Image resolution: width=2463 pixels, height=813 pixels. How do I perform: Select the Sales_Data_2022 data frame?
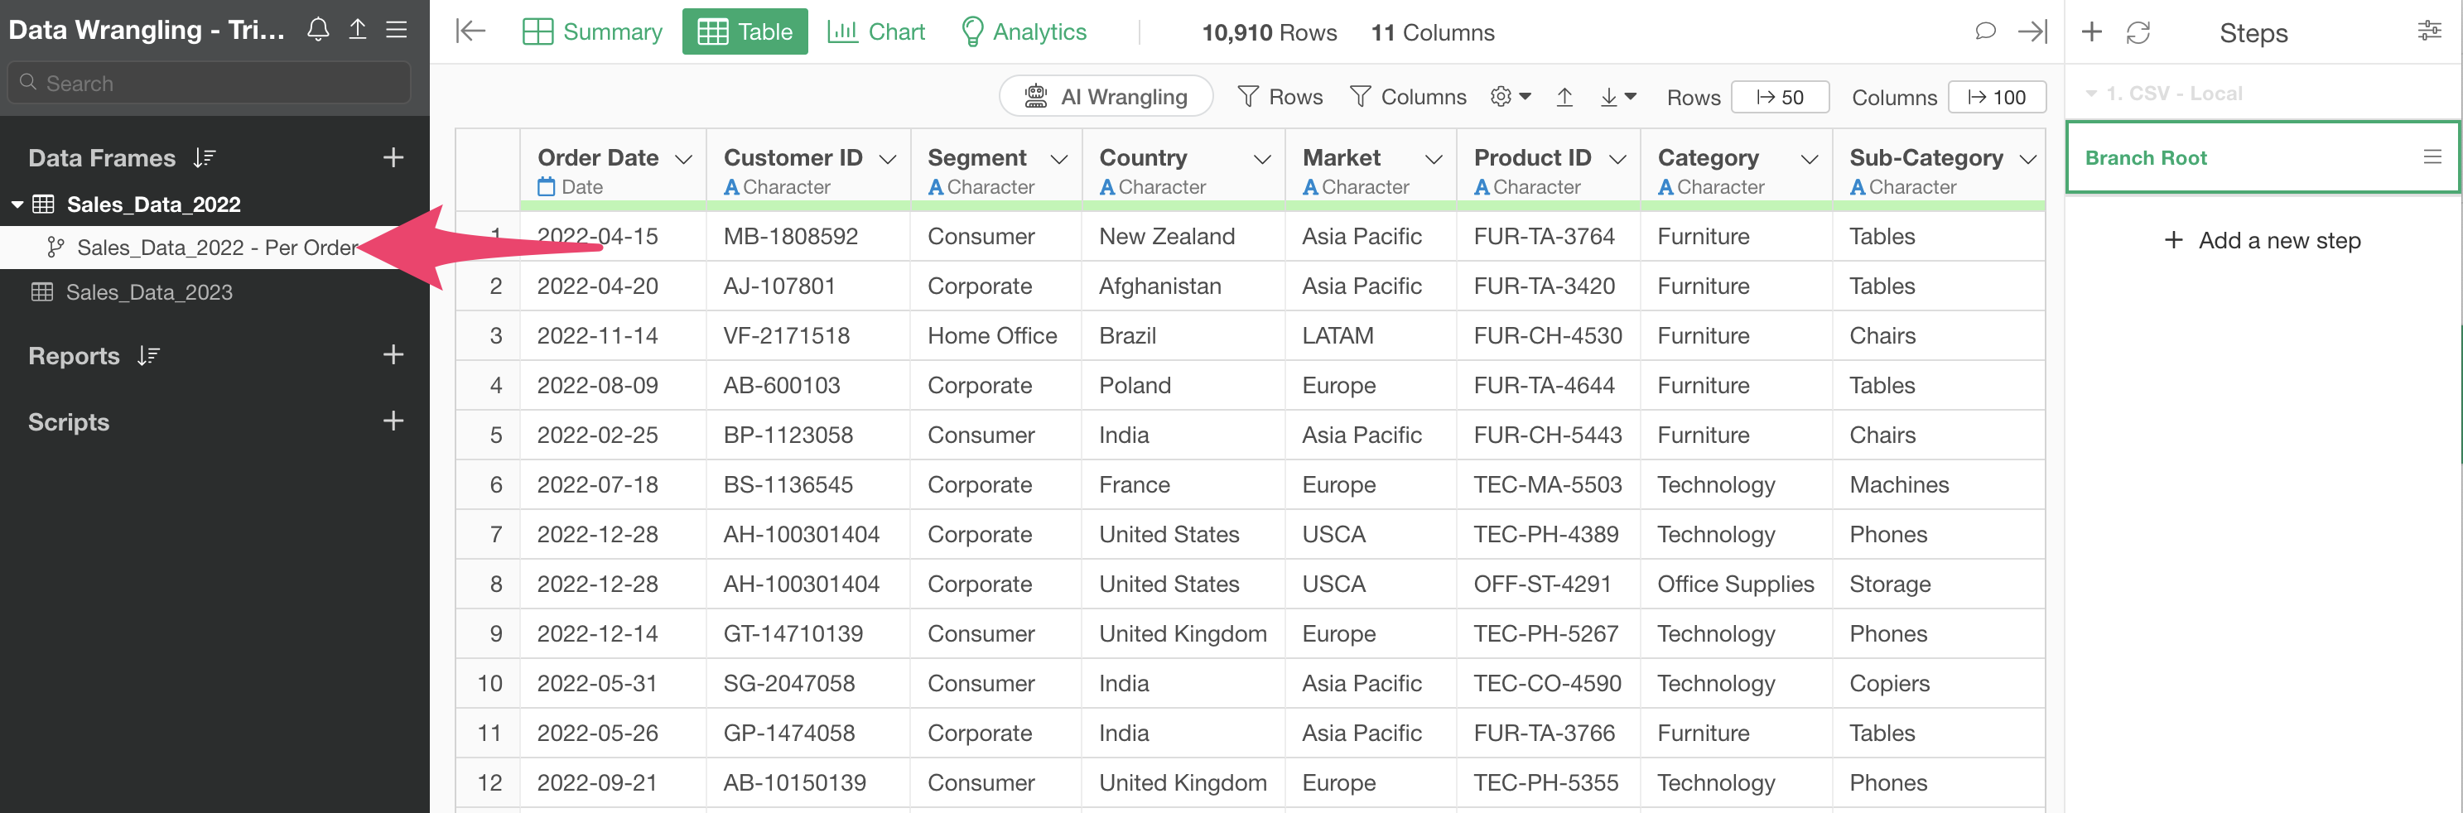[x=153, y=204]
